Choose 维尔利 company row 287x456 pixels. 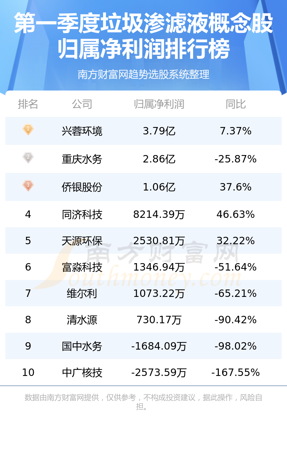(143, 293)
